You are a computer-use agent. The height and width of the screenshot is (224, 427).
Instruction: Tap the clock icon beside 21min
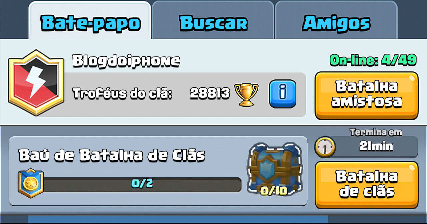(x=325, y=147)
